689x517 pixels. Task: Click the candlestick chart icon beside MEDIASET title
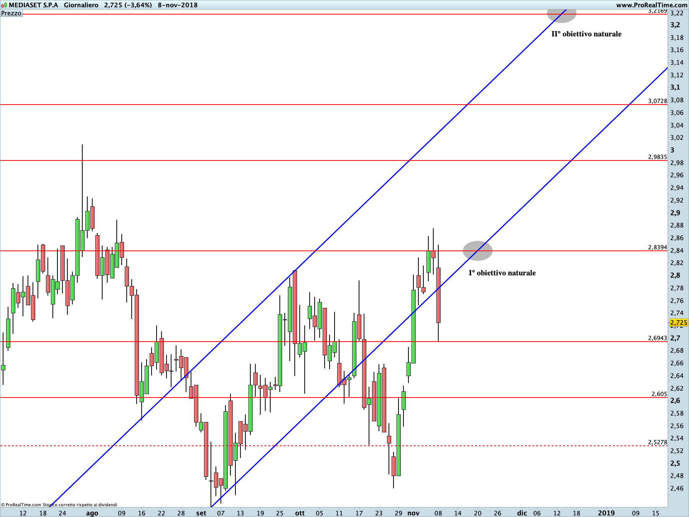pos(4,5)
